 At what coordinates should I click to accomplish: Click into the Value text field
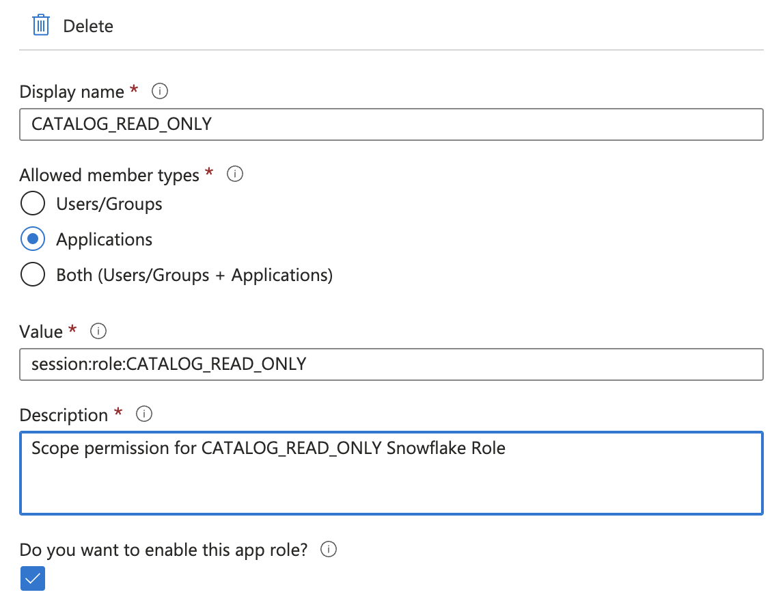coord(391,364)
